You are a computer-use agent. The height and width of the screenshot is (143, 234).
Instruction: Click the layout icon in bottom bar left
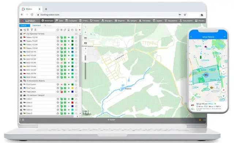pyautogui.click(x=23, y=120)
